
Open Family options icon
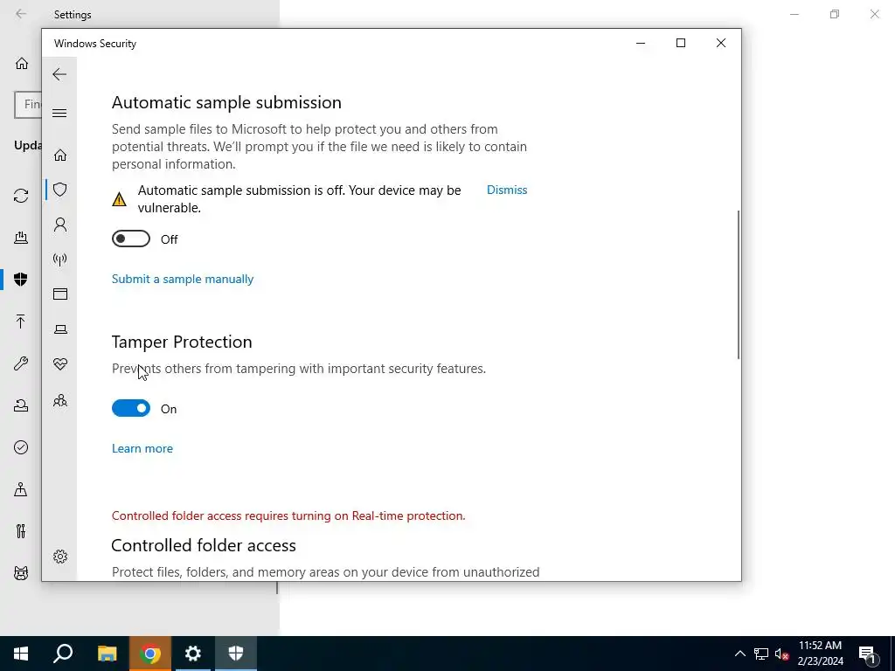tap(60, 400)
